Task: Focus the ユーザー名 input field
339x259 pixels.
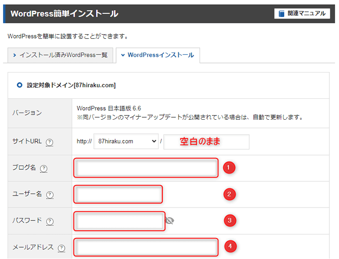Action: point(118,195)
